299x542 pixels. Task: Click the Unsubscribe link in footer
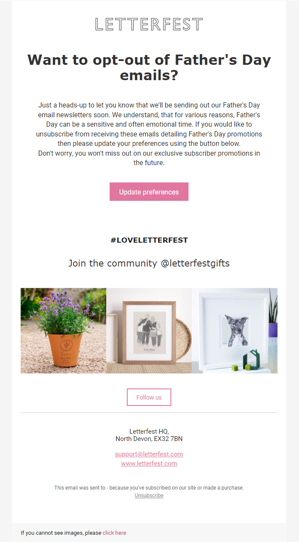coord(149,496)
